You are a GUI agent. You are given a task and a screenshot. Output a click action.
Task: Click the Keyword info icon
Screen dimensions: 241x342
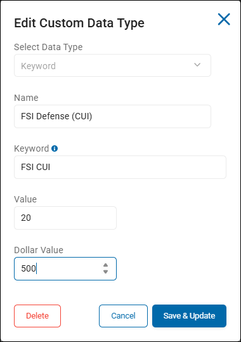(55, 148)
